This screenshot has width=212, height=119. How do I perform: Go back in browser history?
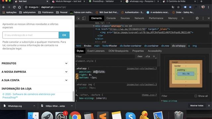point(4,7)
